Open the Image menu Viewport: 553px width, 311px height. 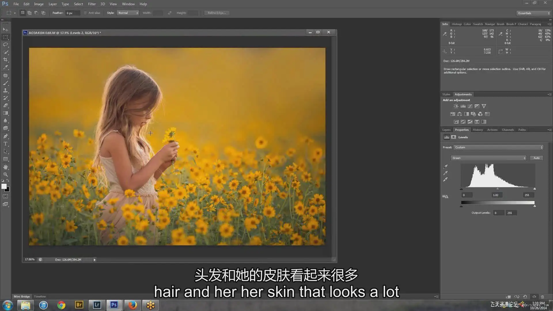[39, 4]
